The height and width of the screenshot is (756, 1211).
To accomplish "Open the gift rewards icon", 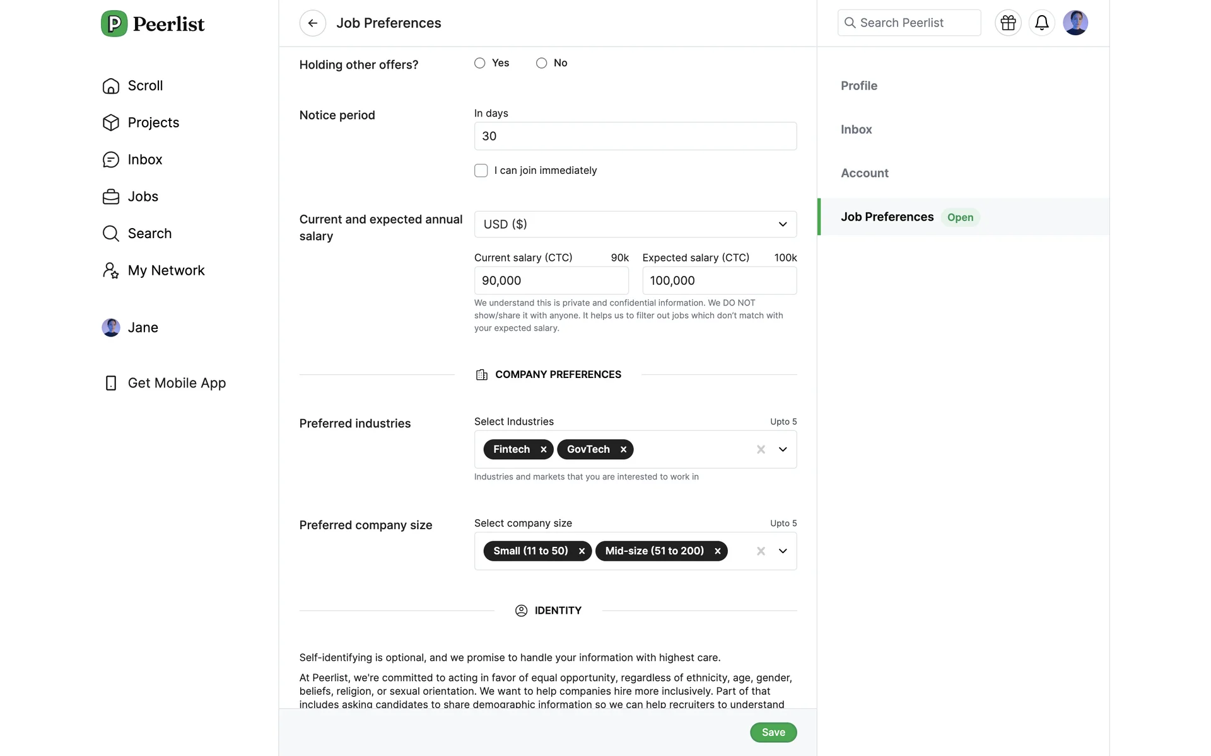I will [1008, 23].
